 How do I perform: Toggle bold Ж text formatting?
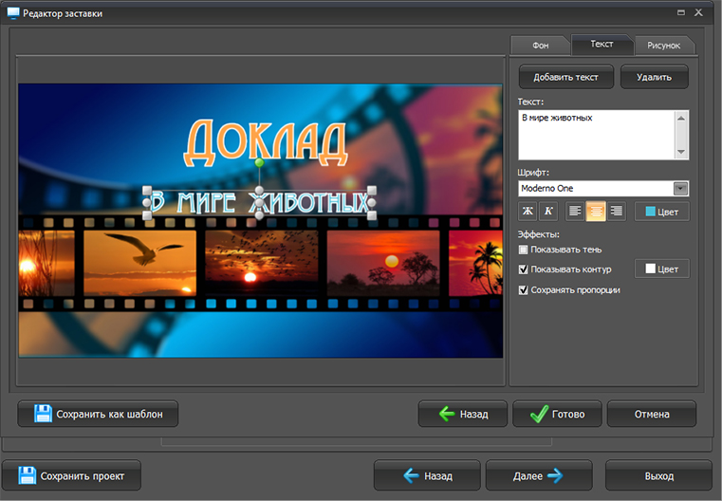tap(528, 212)
